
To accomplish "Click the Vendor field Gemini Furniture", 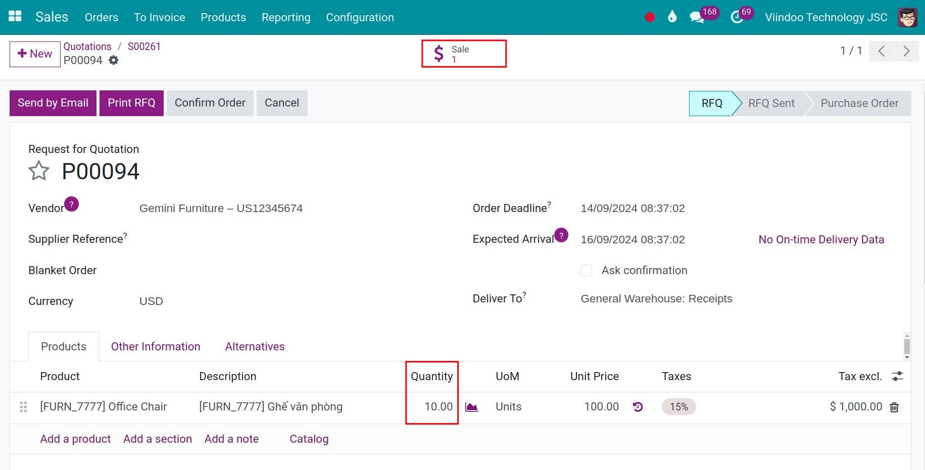I will tap(221, 208).
